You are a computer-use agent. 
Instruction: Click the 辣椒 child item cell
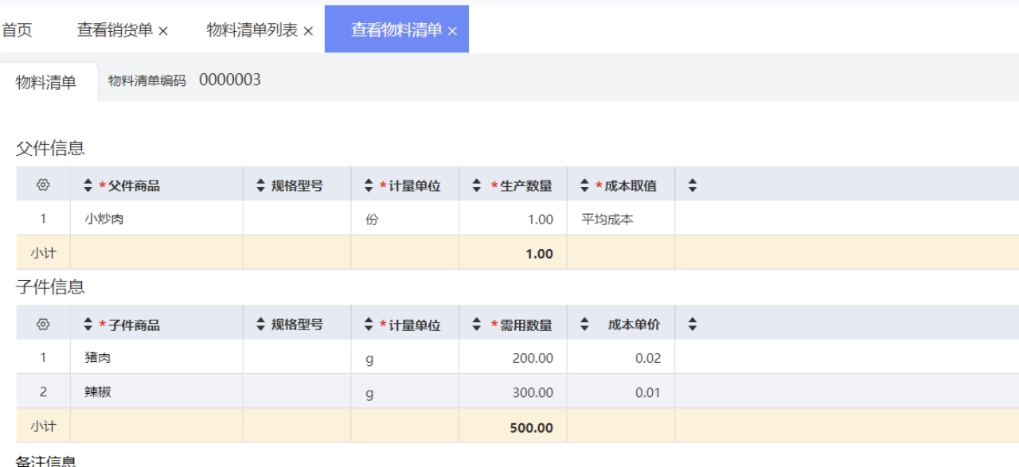pyautogui.click(x=98, y=391)
